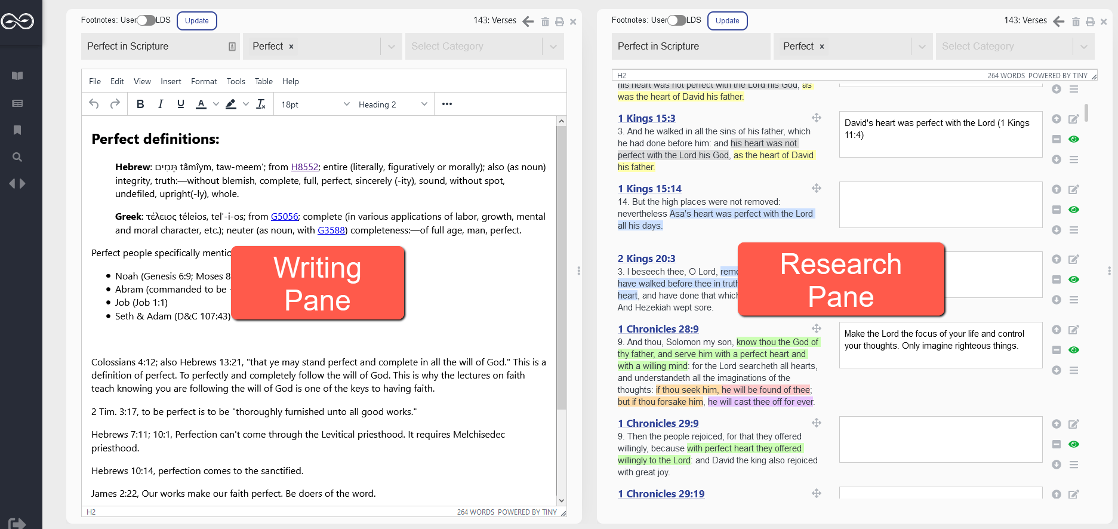Click the Bold formatting icon
The width and height of the screenshot is (1118, 529).
(x=140, y=104)
